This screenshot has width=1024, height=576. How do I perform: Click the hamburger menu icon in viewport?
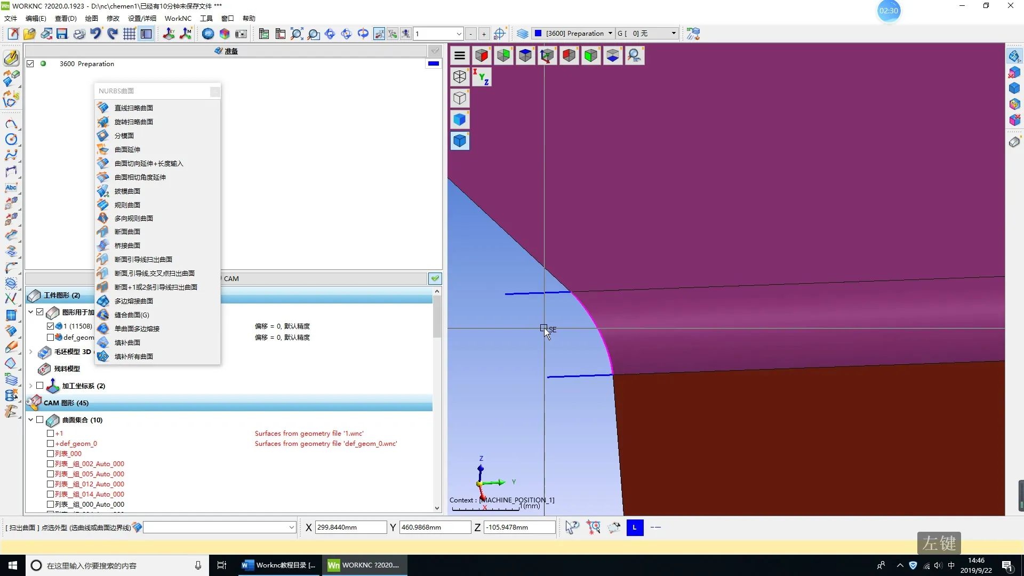[460, 55]
